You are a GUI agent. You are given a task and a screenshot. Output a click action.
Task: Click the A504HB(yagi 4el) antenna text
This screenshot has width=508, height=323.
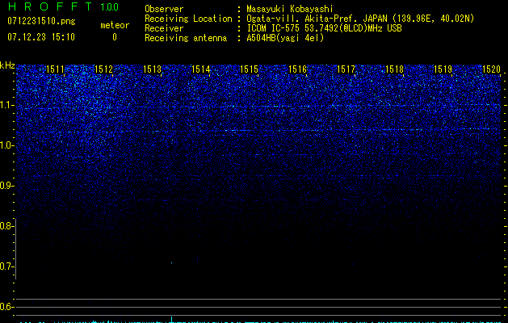(285, 38)
